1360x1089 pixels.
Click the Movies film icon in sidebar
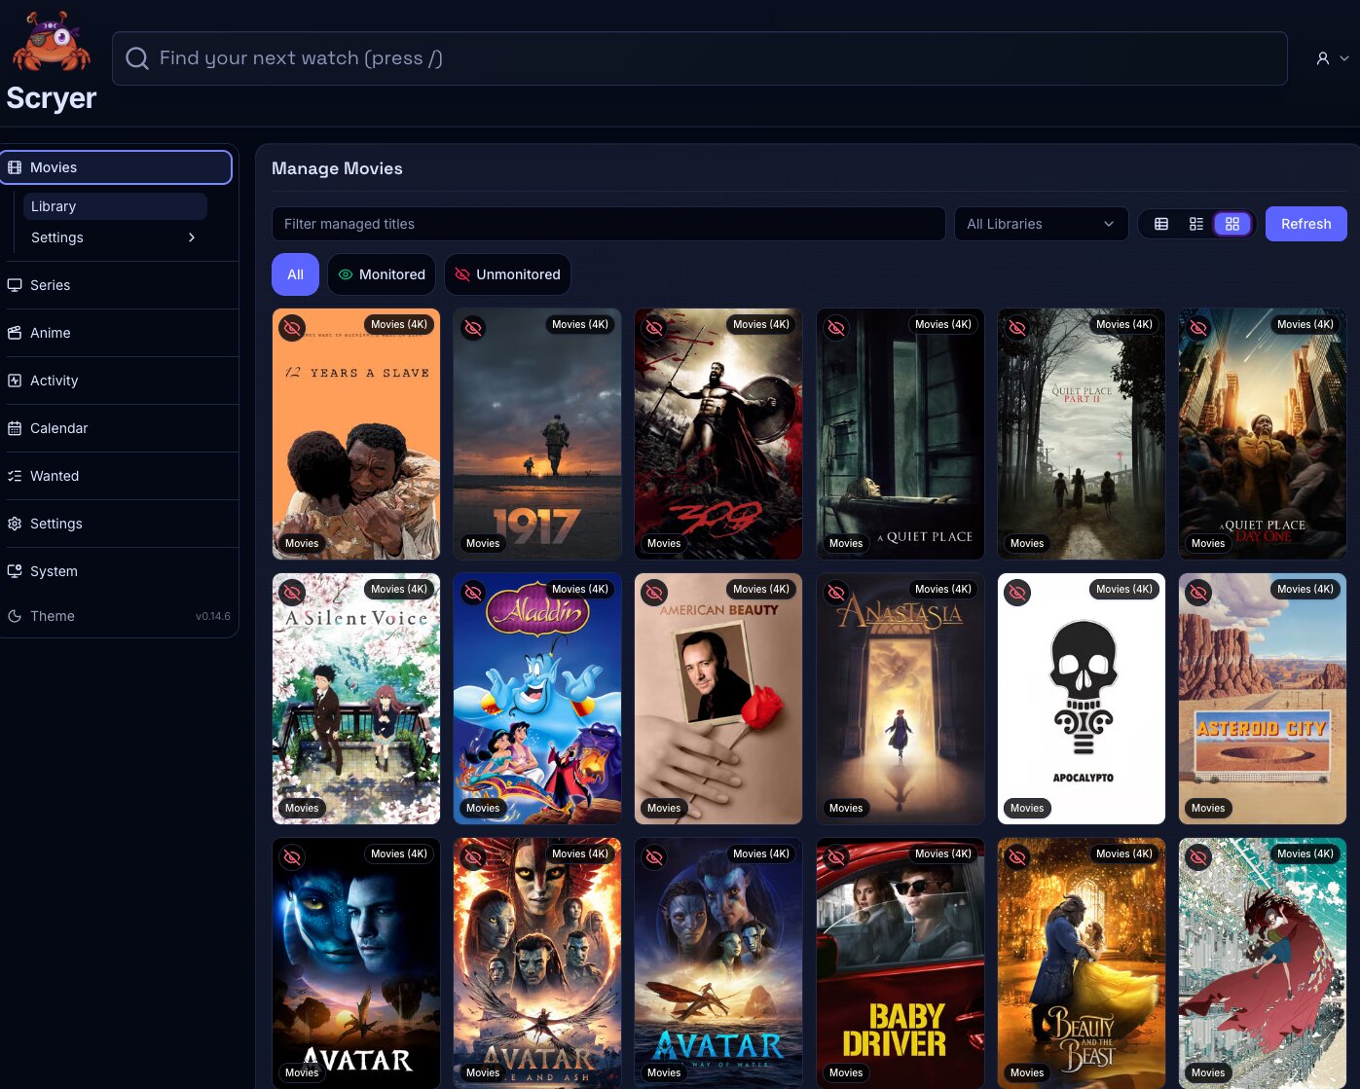point(15,167)
